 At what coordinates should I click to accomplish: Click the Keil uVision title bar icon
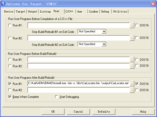[3, 4]
